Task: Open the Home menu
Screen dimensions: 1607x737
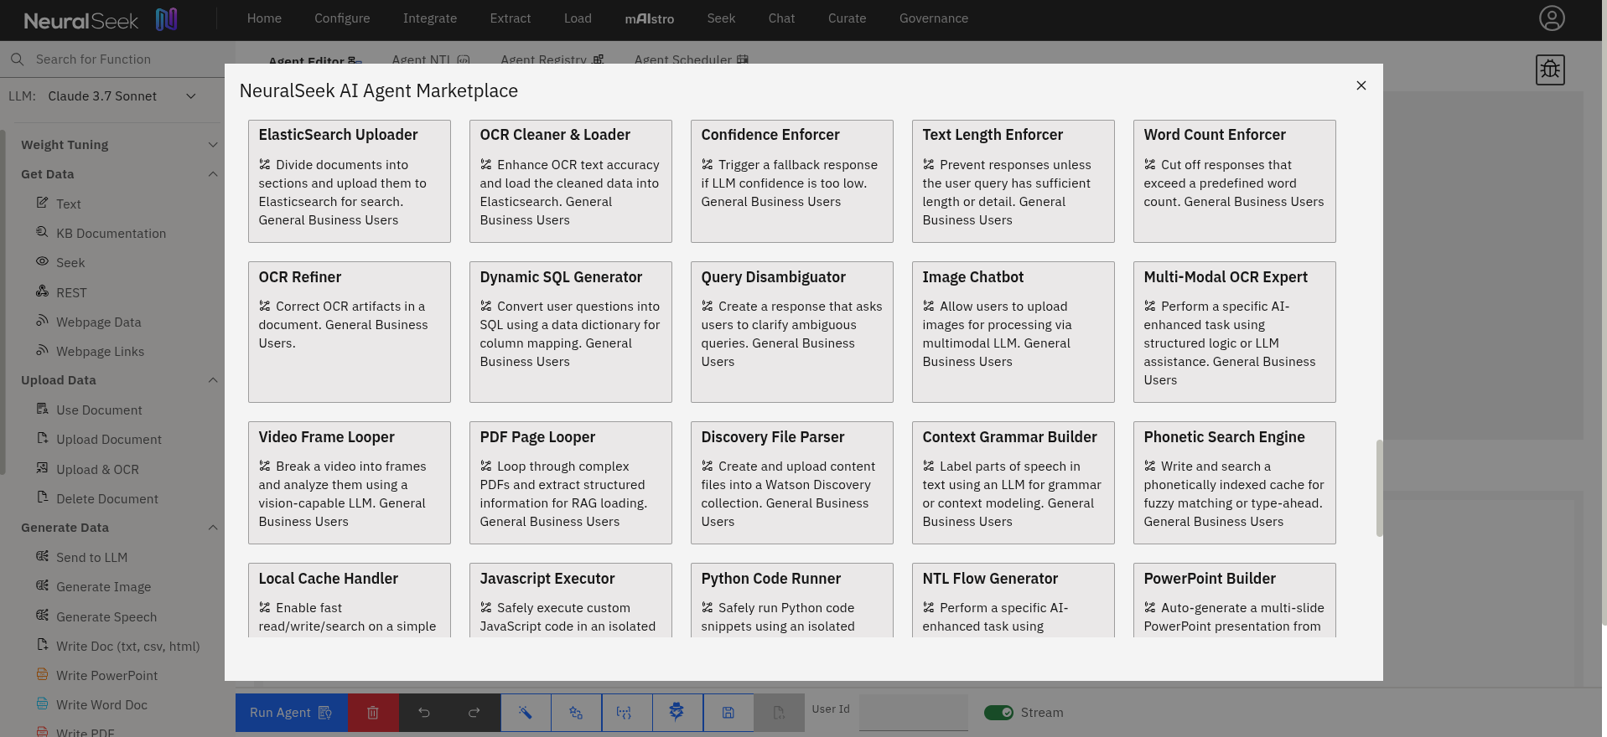Action: [x=264, y=18]
